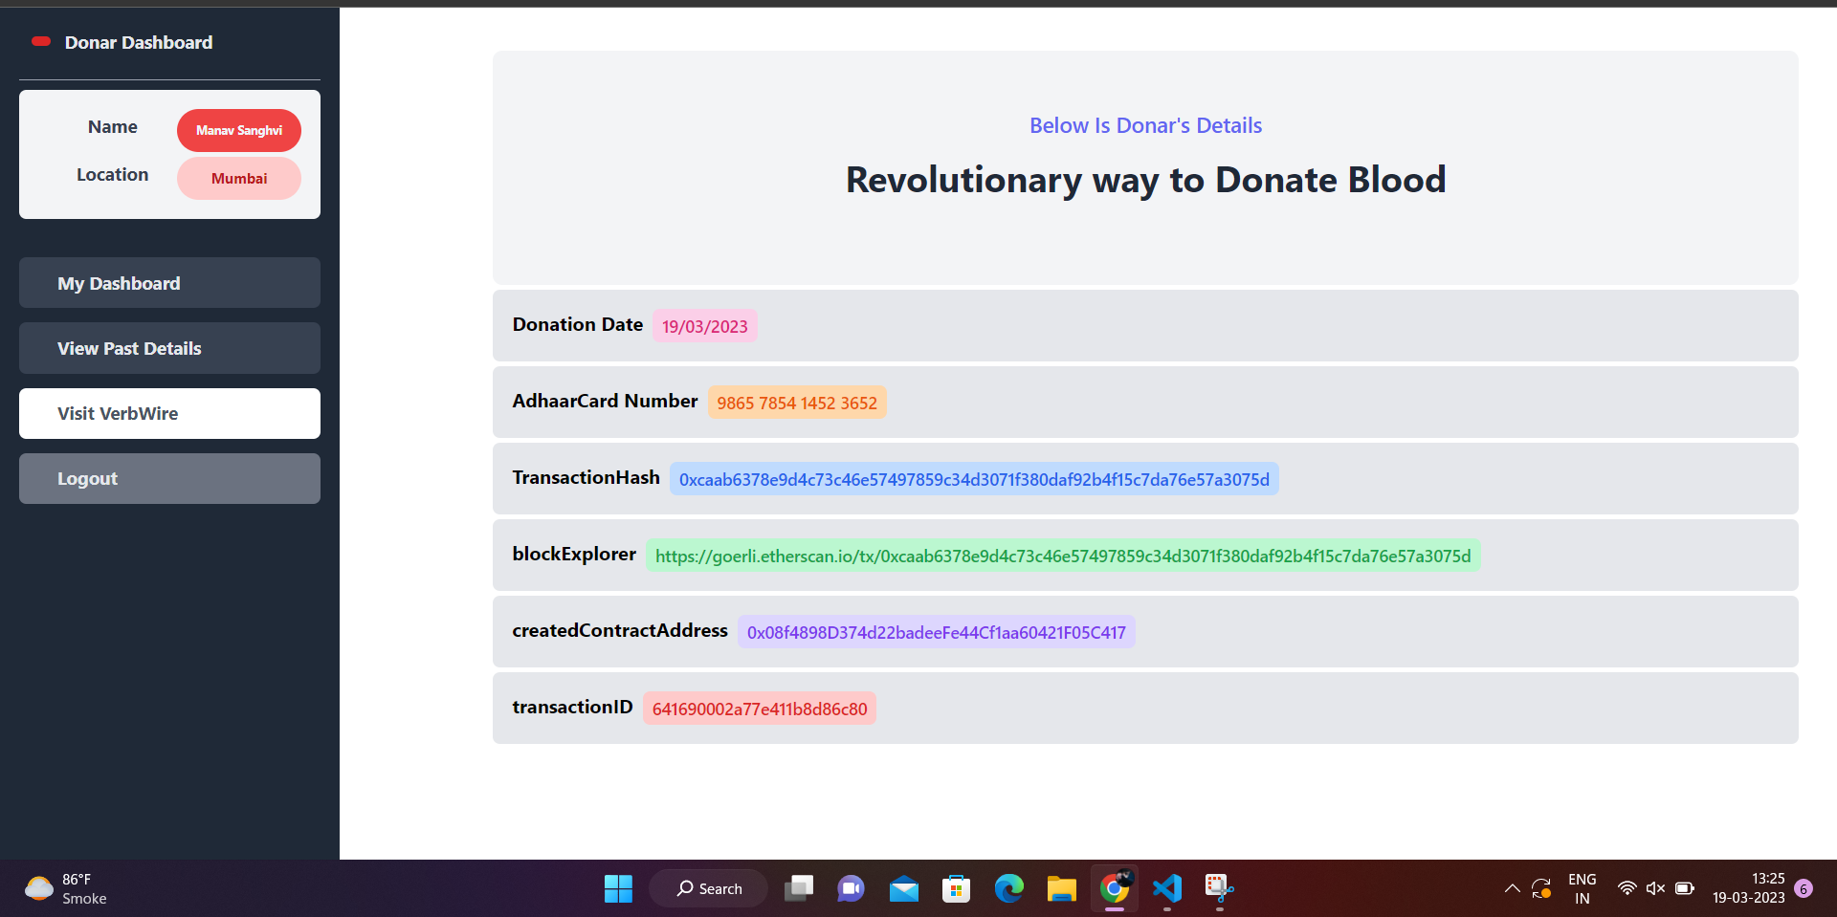This screenshot has height=917, width=1837.
Task: Open Microsoft Store from the taskbar
Action: [956, 888]
